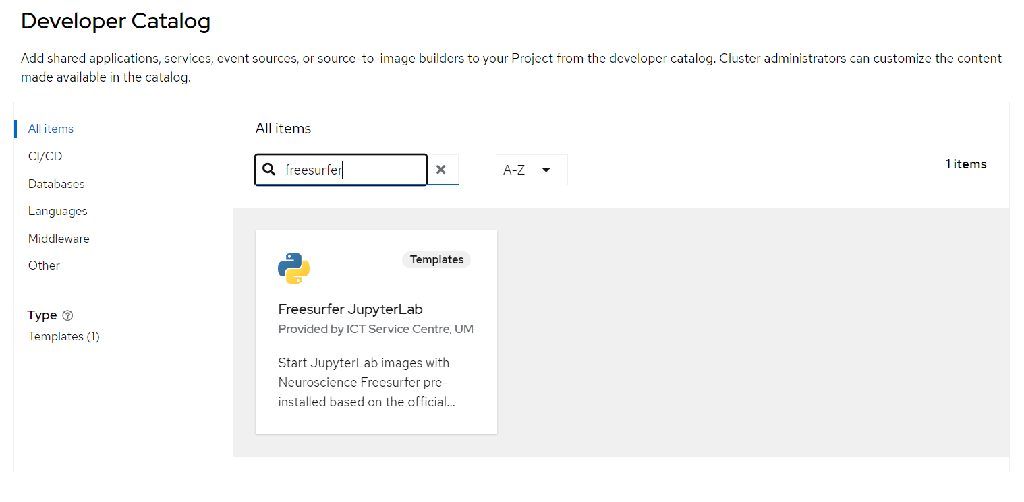Open the A-Z sort dropdown

tap(532, 170)
